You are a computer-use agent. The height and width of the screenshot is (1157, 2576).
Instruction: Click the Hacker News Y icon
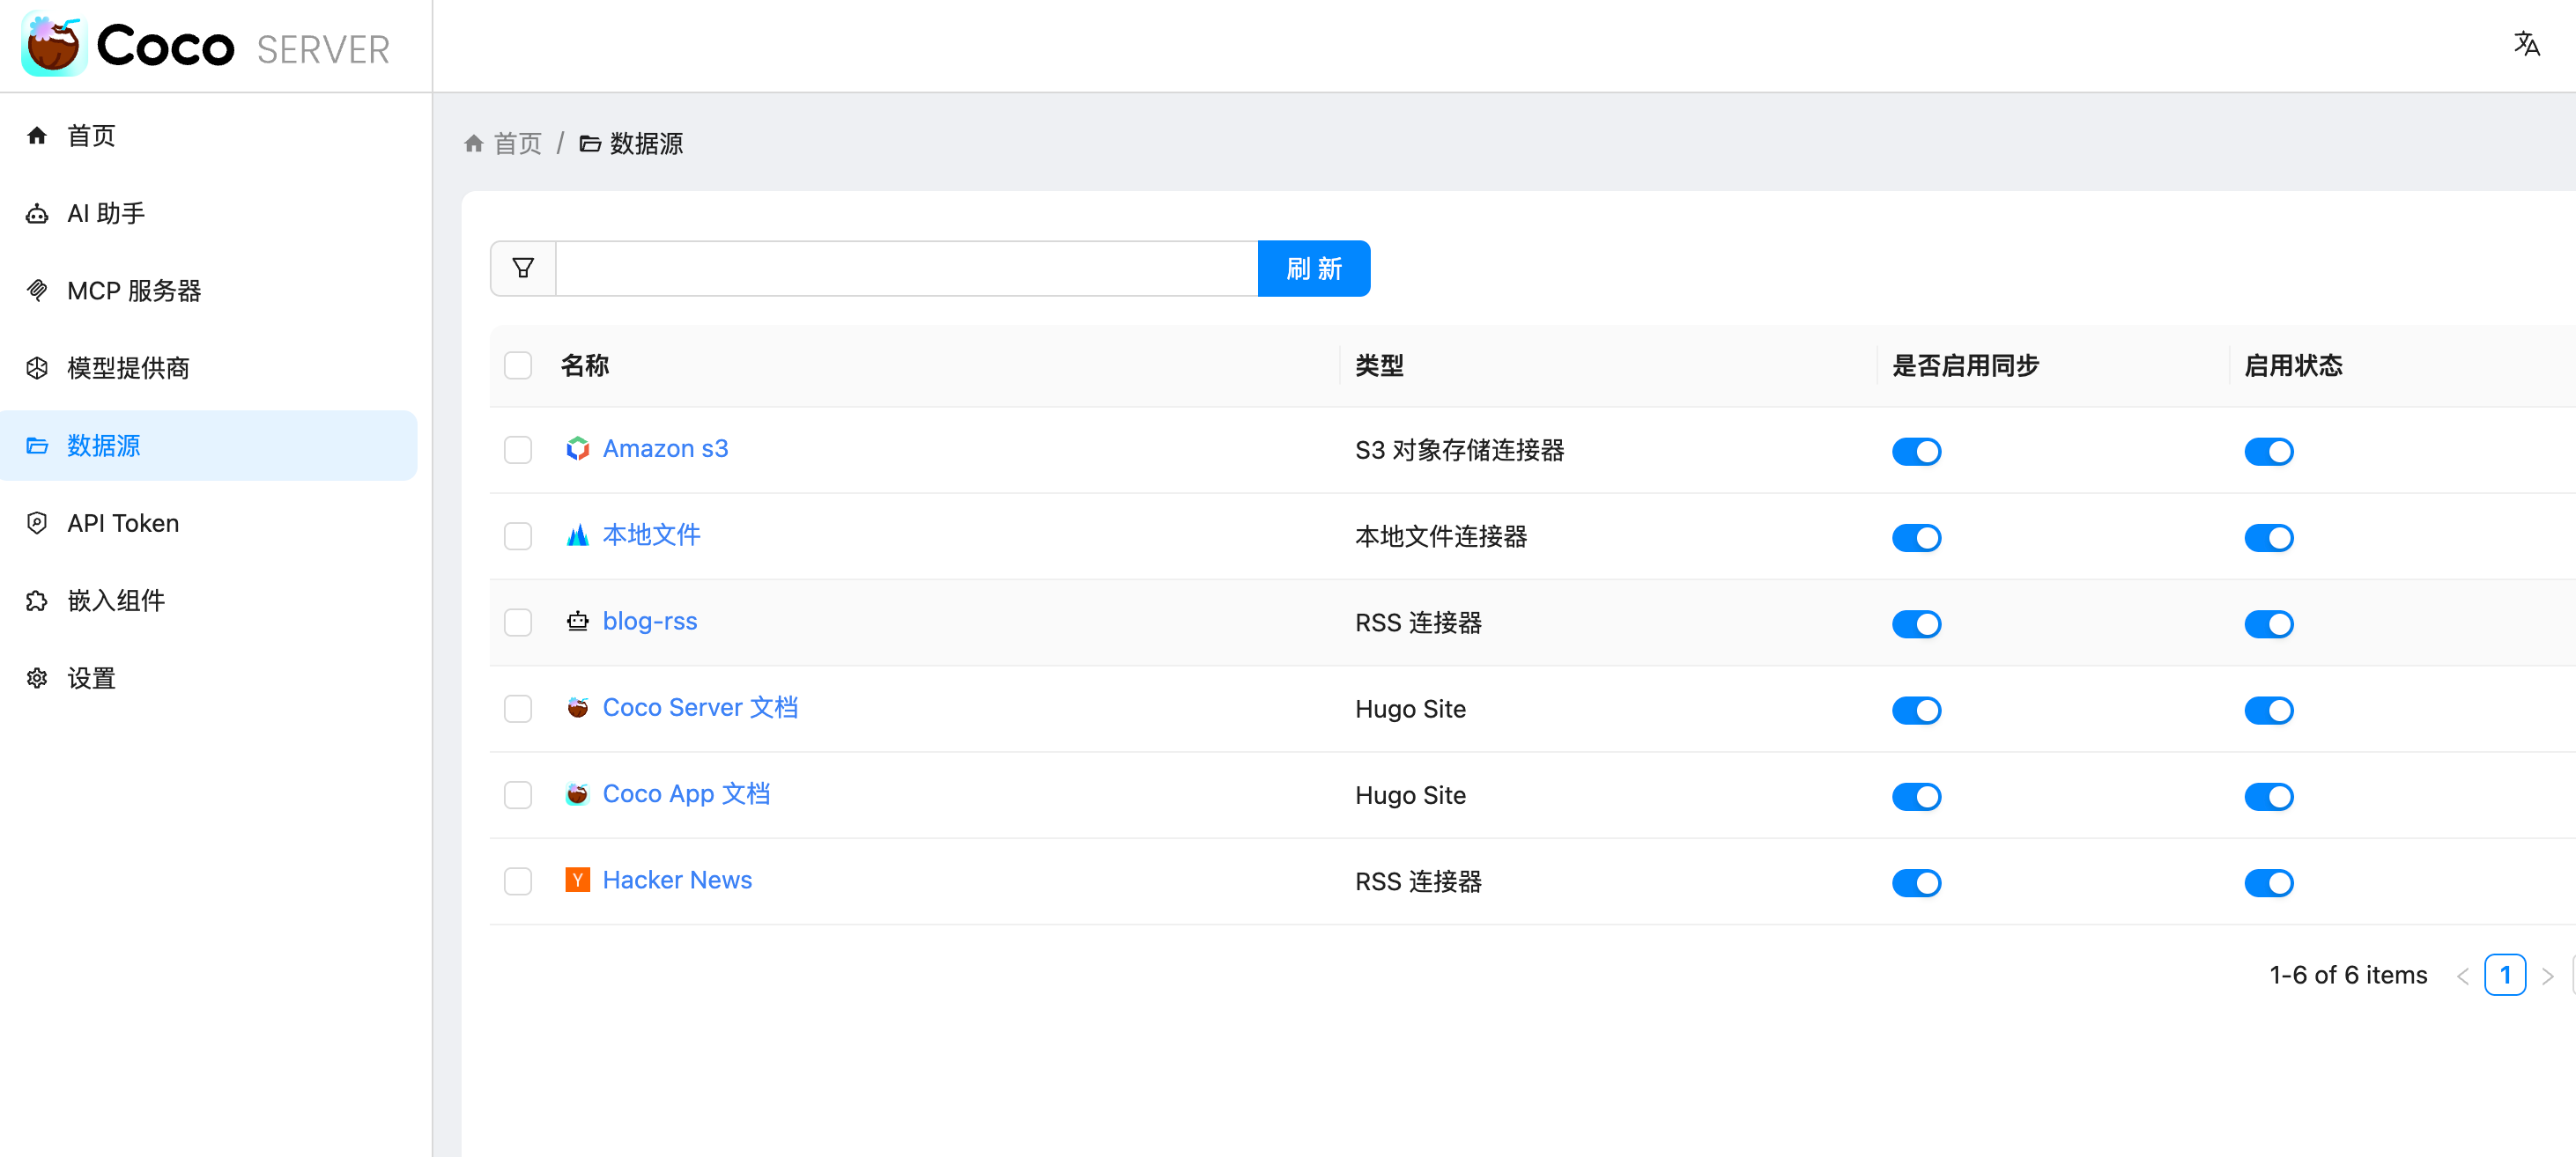(577, 880)
